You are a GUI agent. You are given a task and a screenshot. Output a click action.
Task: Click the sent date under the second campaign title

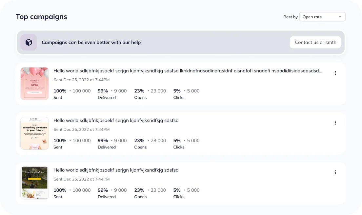pyautogui.click(x=81, y=129)
